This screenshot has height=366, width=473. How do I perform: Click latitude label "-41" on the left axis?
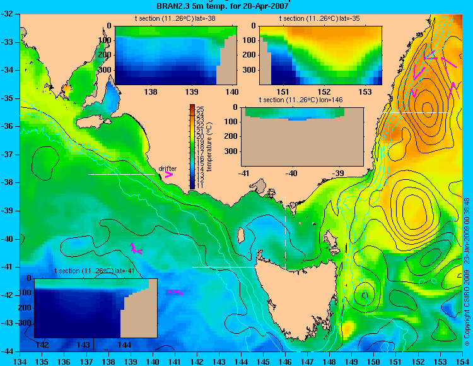tap(7, 267)
